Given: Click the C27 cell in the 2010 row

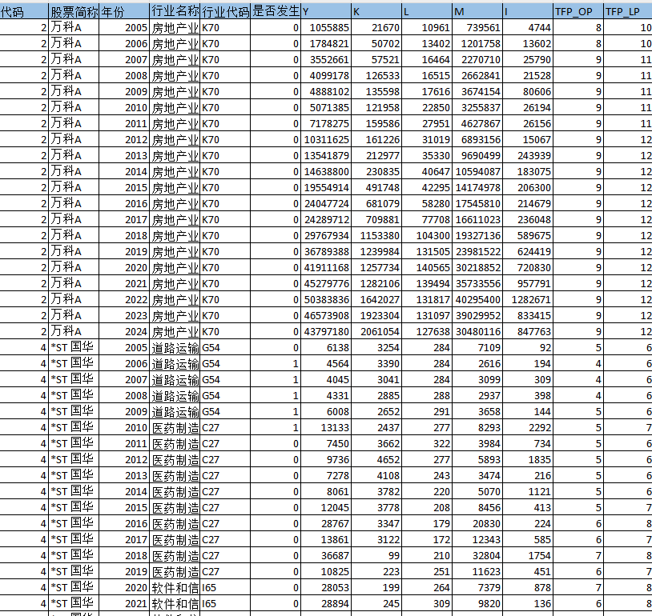Looking at the screenshot, I should (224, 427).
